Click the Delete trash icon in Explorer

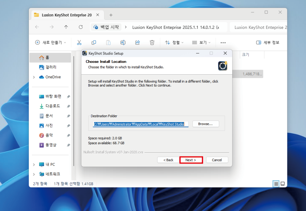152,42
